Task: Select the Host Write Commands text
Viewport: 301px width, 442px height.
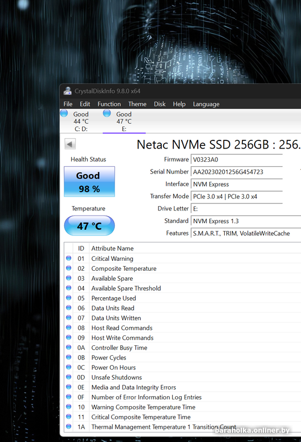Action: 122,338
